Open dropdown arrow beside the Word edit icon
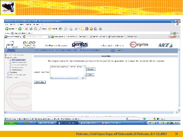Screen dimensions: 183x137 click(79, 29)
